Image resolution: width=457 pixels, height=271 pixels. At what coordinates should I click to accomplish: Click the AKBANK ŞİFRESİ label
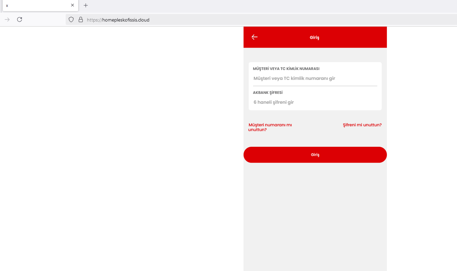click(x=268, y=92)
